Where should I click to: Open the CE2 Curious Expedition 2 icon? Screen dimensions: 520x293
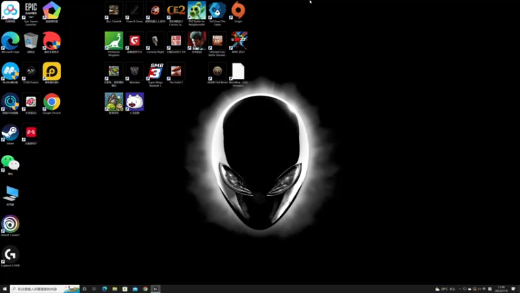click(176, 10)
